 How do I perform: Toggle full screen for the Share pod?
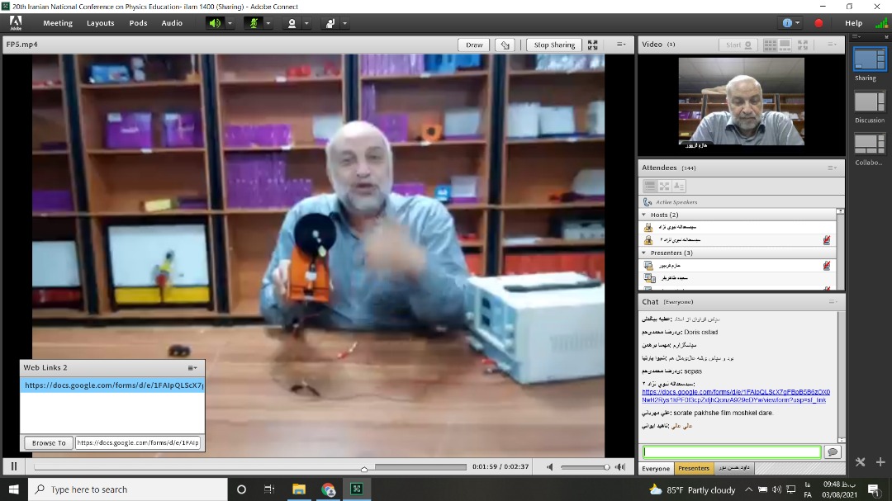point(593,45)
